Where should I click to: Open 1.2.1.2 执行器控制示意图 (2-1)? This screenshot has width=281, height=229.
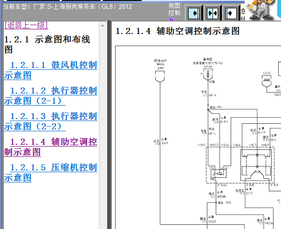pyautogui.click(x=50, y=95)
